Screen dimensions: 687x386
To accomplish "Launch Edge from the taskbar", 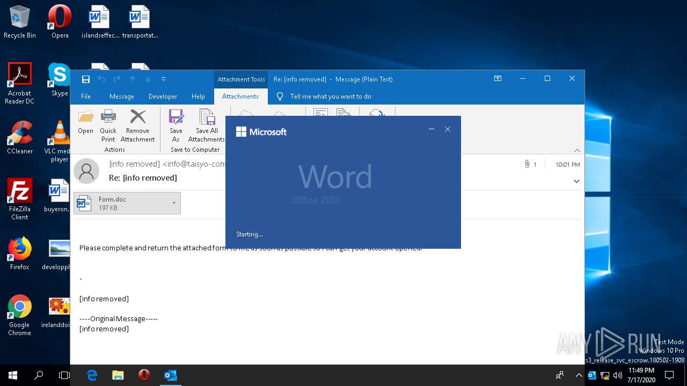I will coord(92,375).
